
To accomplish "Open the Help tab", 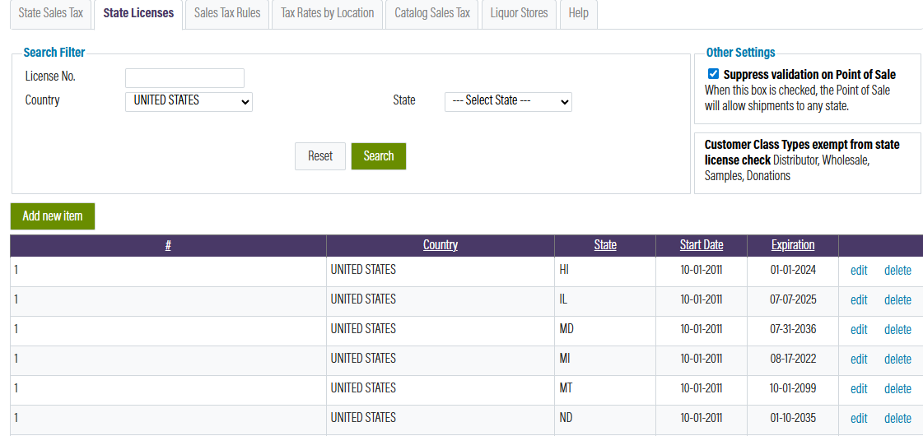I will (x=578, y=13).
